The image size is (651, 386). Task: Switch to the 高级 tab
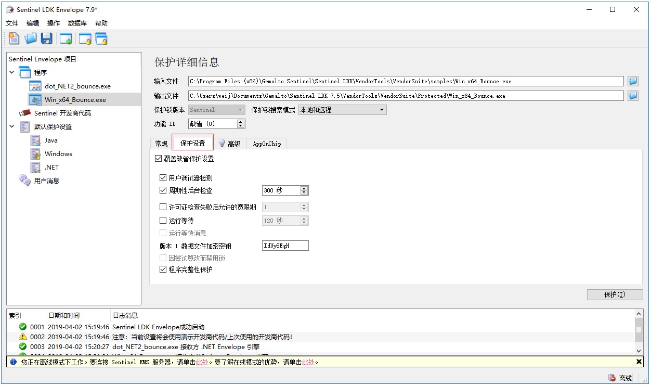tap(229, 144)
